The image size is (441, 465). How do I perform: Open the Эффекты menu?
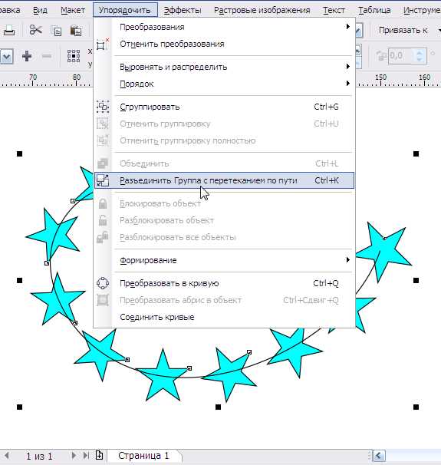(x=183, y=11)
